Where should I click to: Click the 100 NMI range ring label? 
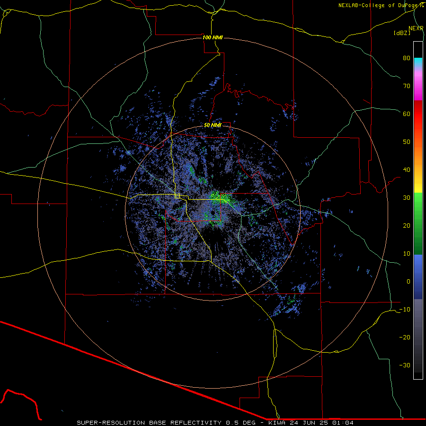[213, 37]
